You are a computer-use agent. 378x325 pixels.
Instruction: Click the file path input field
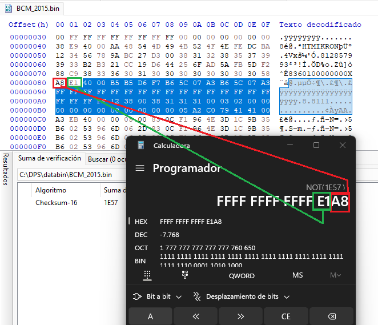[x=72, y=175]
